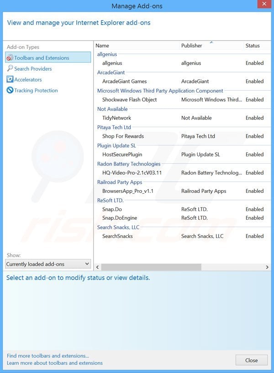This screenshot has width=274, height=373.
Task: Open the Show add-ons dropdown
Action: pyautogui.click(x=48, y=264)
